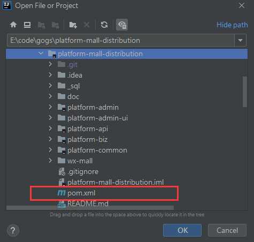Expand the .idea folder
This screenshot has height=242, width=254.
click(x=50, y=75)
